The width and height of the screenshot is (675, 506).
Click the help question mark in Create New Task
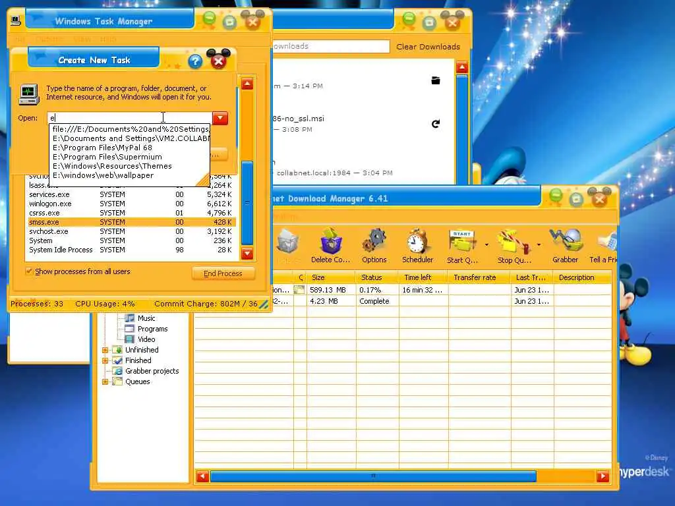click(x=195, y=61)
